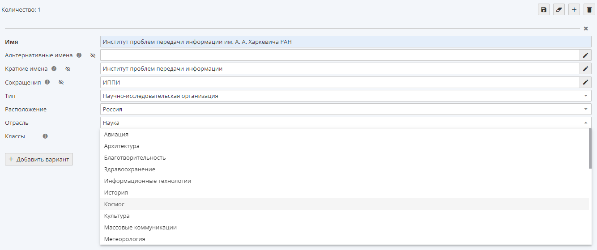597x250 pixels.
Task: Click the Классы label
Action: [x=15, y=136]
